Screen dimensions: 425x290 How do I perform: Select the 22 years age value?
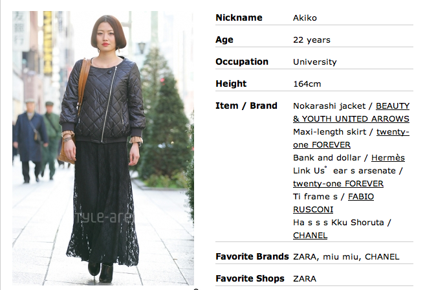312,40
